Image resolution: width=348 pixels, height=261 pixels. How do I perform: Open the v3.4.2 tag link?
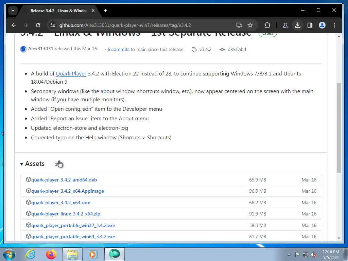click(x=205, y=50)
